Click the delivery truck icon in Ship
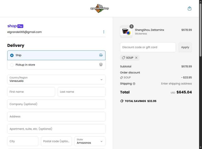 tap(101, 55)
